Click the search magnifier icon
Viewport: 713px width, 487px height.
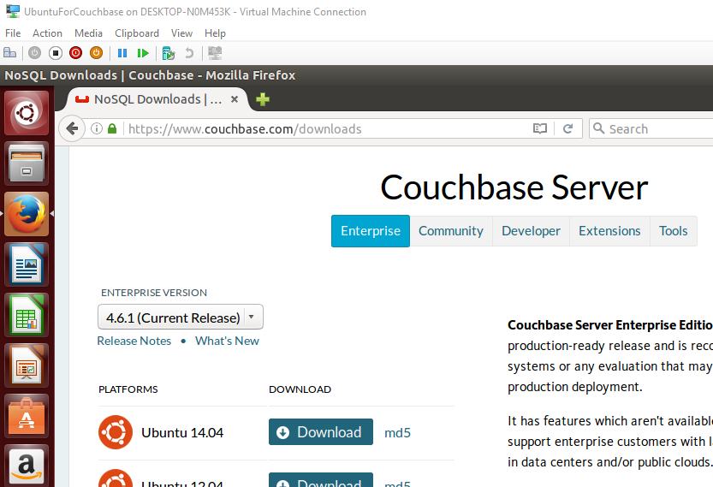click(x=599, y=128)
